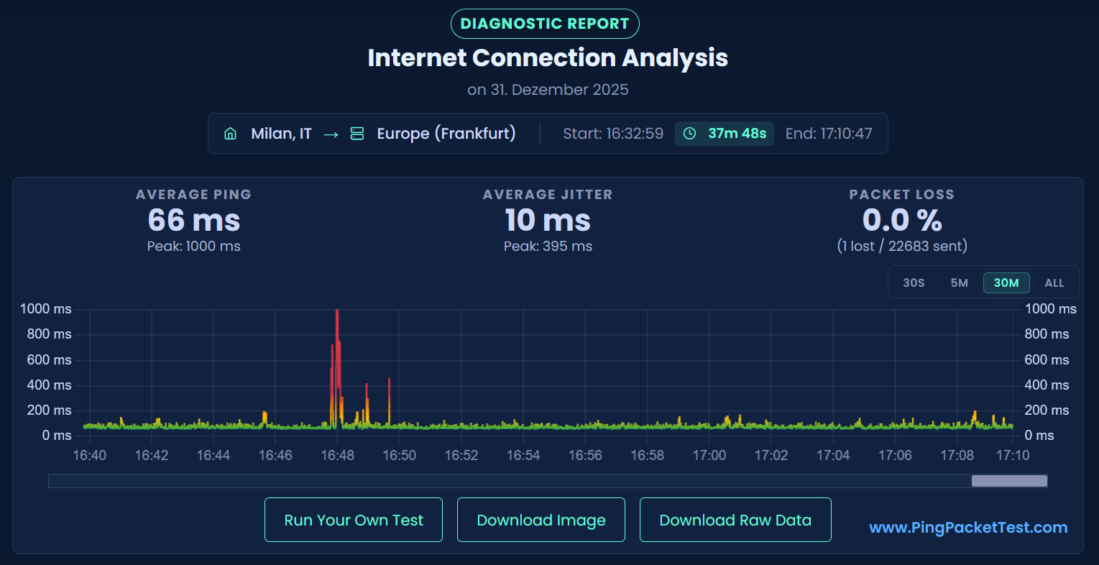Click the home icon beside Milan, IT

(x=230, y=133)
